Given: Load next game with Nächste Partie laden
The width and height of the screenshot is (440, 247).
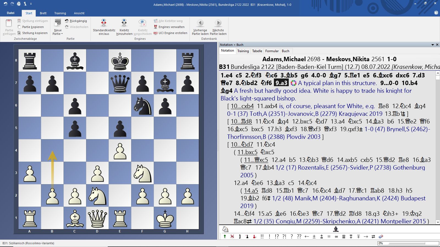Looking at the screenshot, I should coord(218,27).
